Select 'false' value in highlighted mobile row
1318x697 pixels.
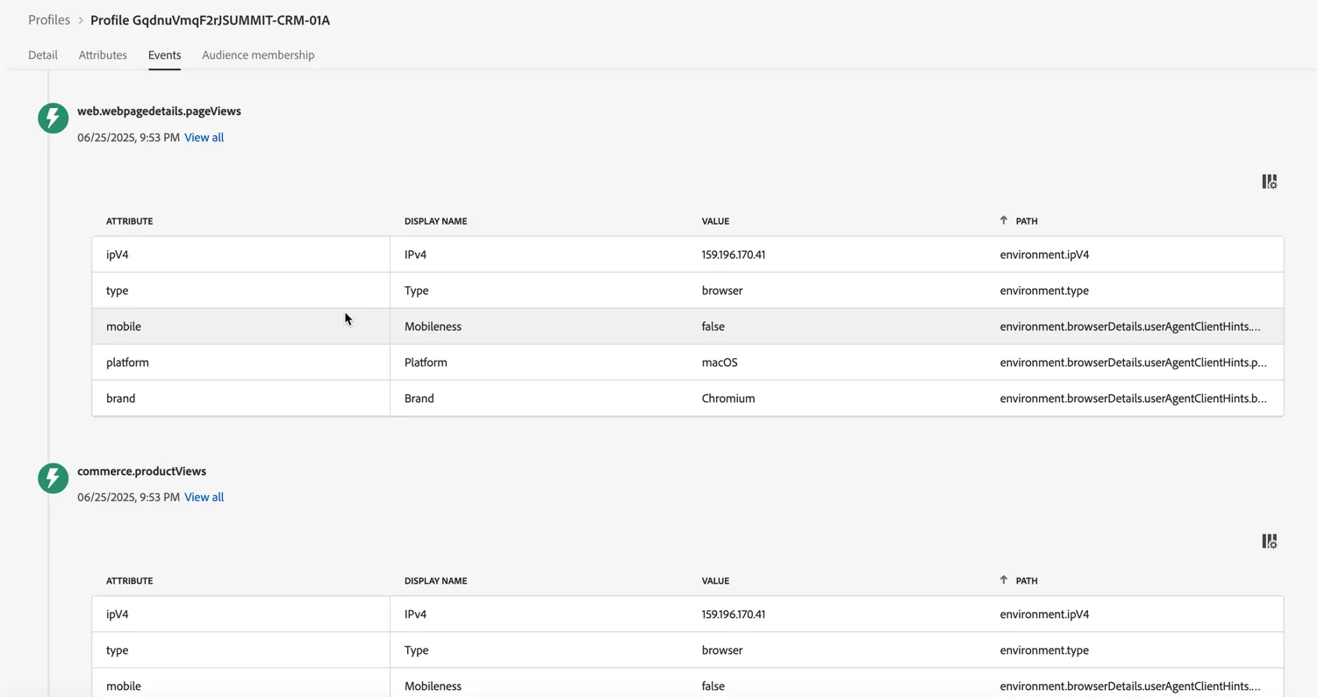point(713,327)
